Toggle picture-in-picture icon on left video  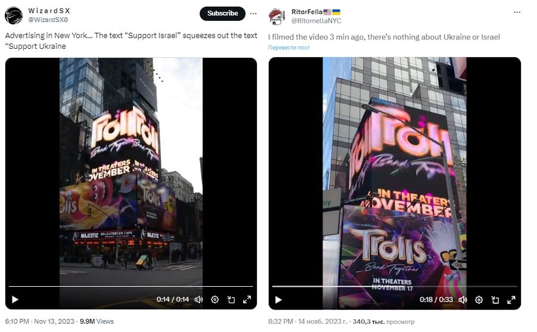coord(231,299)
